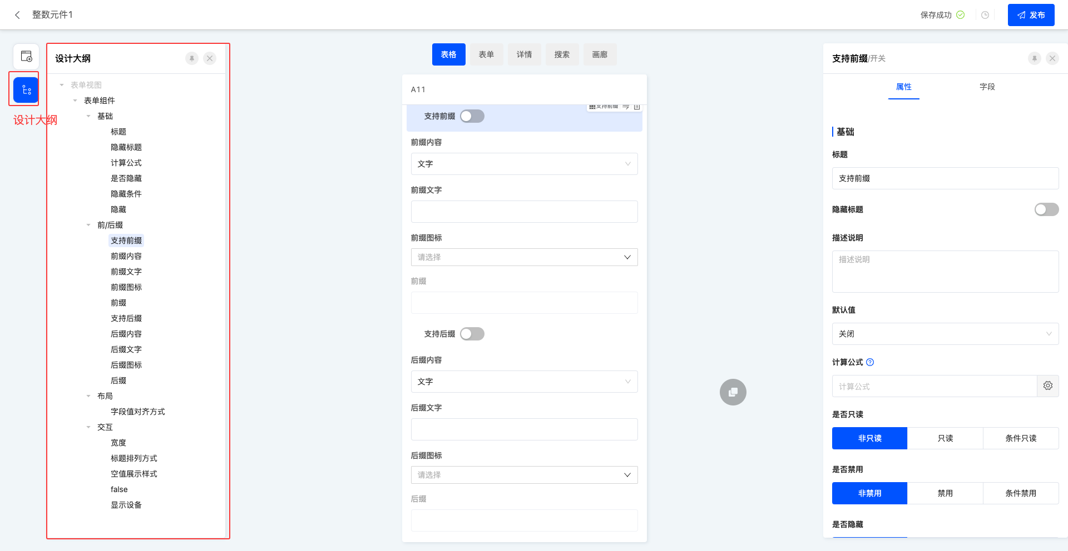Open the 默认值 dropdown showing 关闭
The height and width of the screenshot is (551, 1068).
pyautogui.click(x=945, y=334)
